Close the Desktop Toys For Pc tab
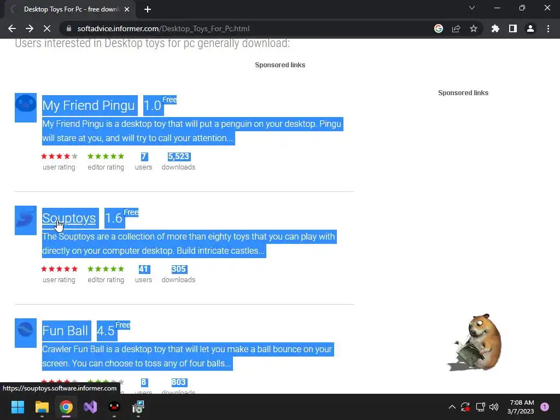The height and width of the screenshot is (420, 560). pos(127,9)
